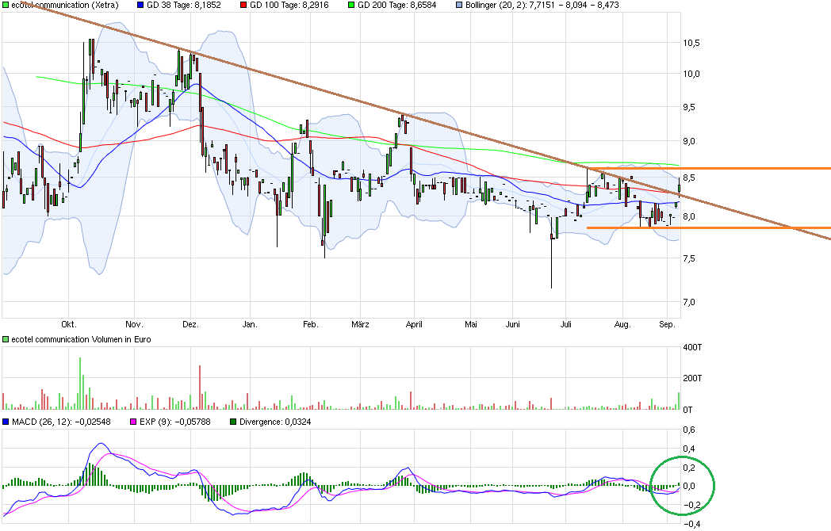831x531 pixels.
Task: Click the 'Nov.' month axis label
Action: tap(134, 324)
